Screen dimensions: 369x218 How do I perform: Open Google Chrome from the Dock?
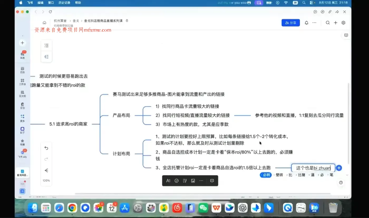click(72, 208)
